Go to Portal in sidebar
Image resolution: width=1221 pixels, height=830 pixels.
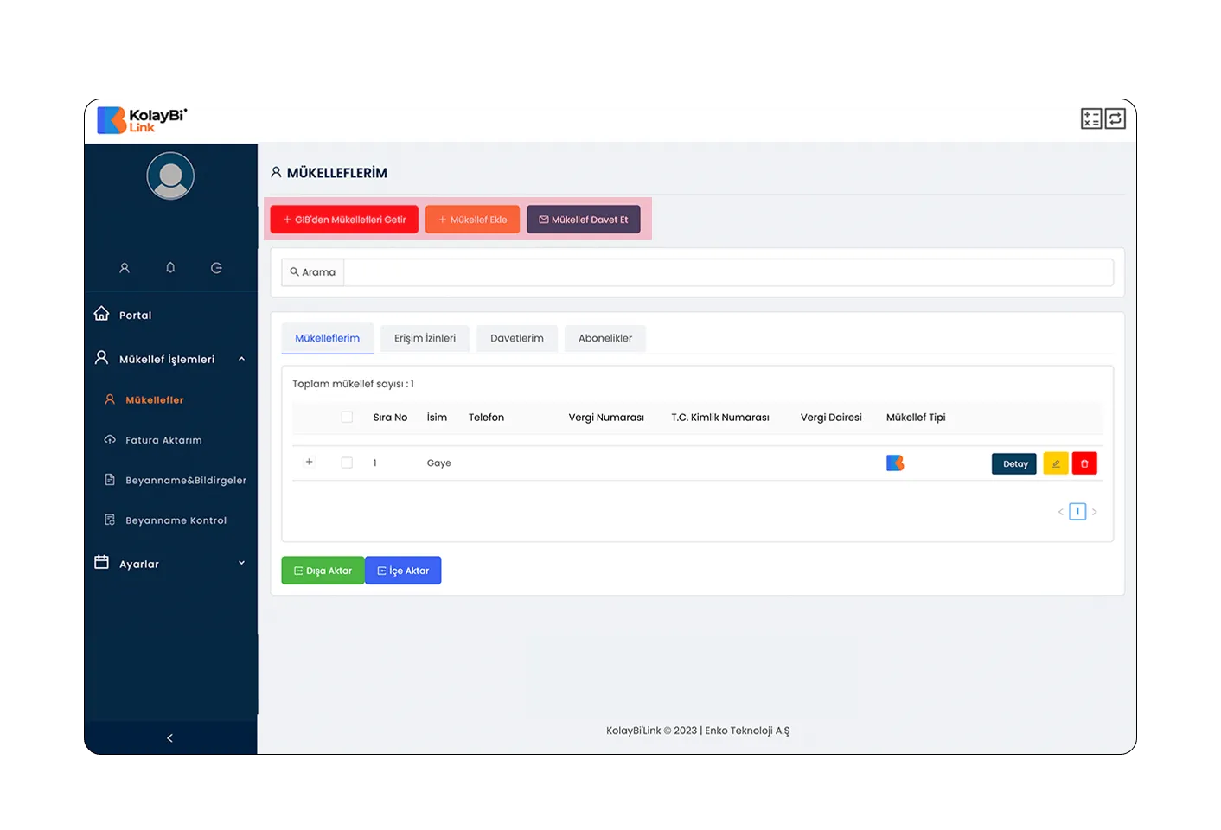(x=135, y=316)
